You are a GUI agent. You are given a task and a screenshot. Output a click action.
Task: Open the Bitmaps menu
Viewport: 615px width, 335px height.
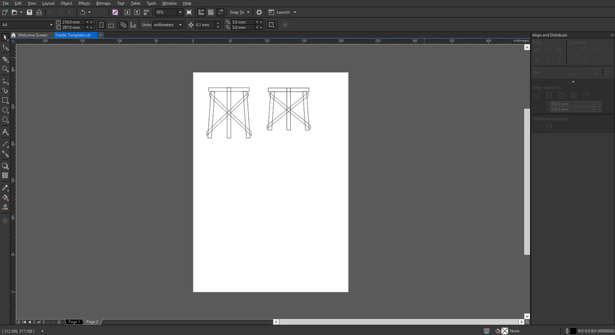click(x=103, y=3)
